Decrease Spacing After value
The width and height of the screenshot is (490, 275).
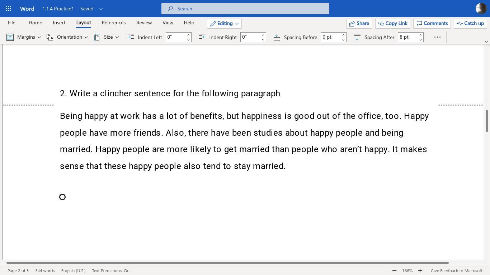click(x=420, y=40)
